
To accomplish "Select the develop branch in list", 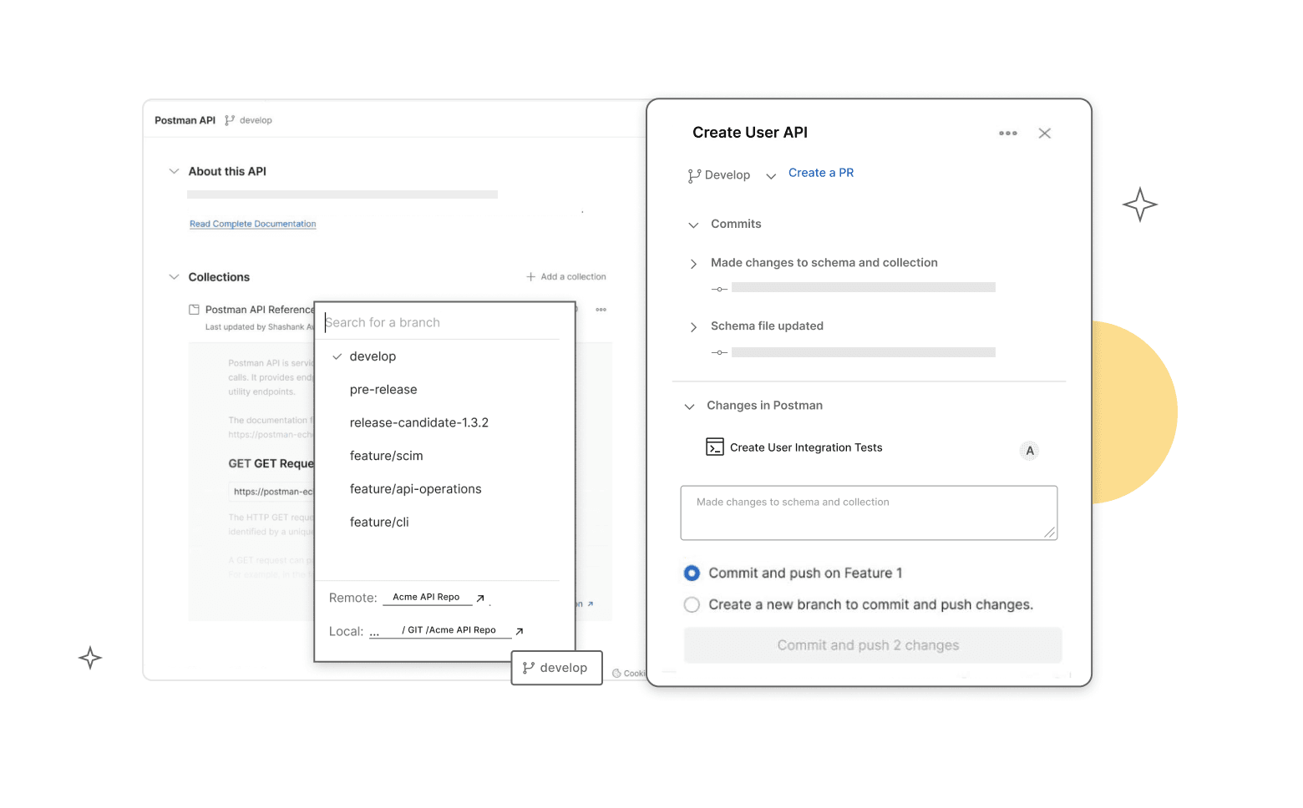I will coord(373,356).
